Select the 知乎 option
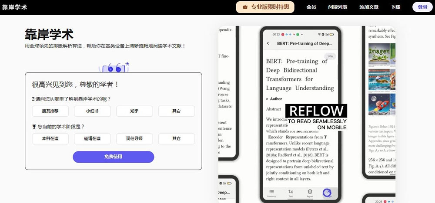 pos(134,111)
